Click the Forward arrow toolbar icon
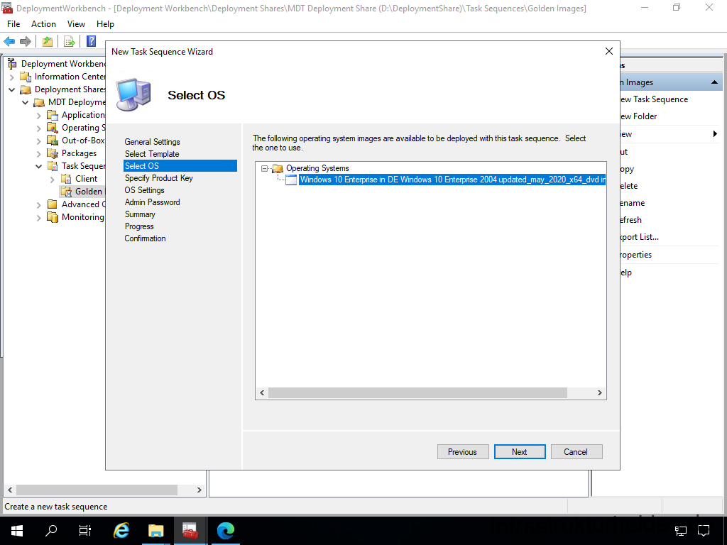Screen dimensions: 727x545 tap(26, 41)
